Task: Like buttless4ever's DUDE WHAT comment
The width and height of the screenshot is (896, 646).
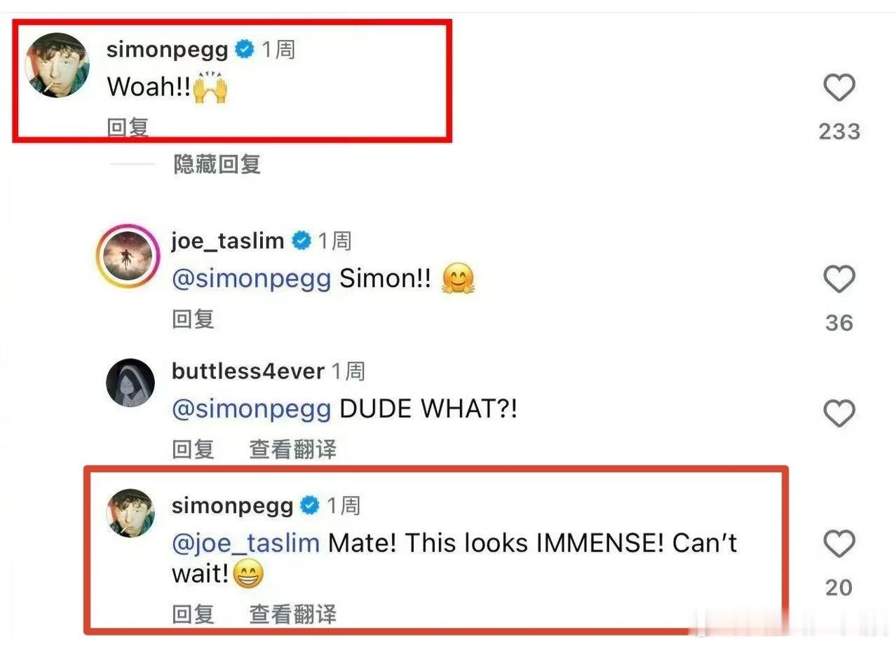Action: [x=839, y=414]
